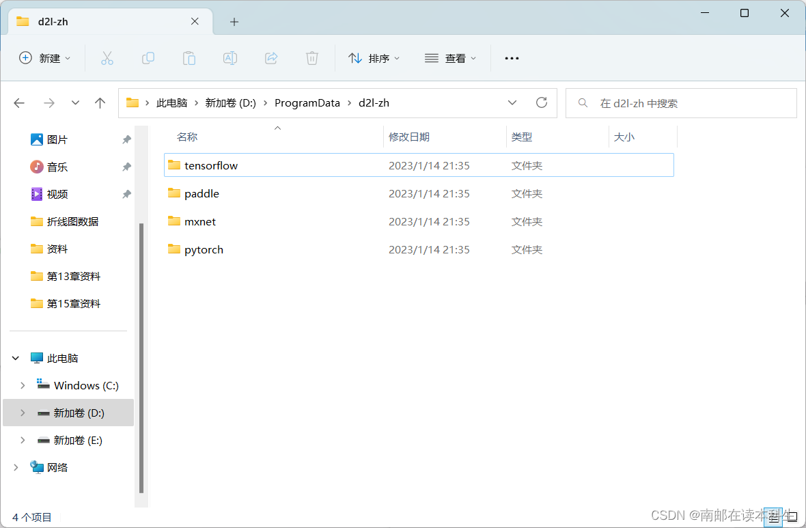
Task: Close the d2l-zh tab
Action: 195,21
